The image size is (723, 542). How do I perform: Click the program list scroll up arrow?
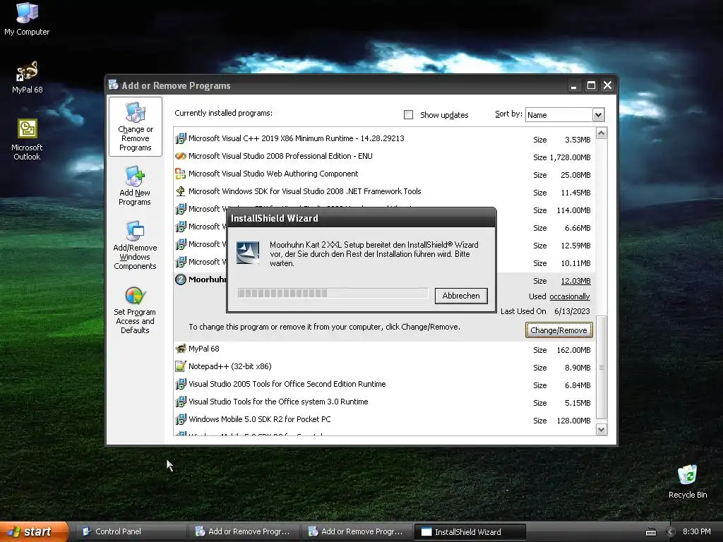pyautogui.click(x=602, y=133)
